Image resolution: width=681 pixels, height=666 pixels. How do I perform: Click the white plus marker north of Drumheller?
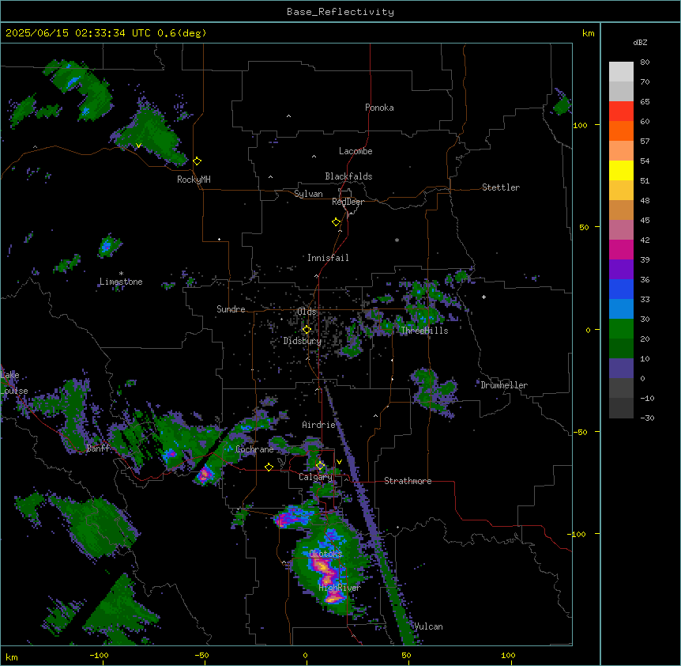point(483,297)
